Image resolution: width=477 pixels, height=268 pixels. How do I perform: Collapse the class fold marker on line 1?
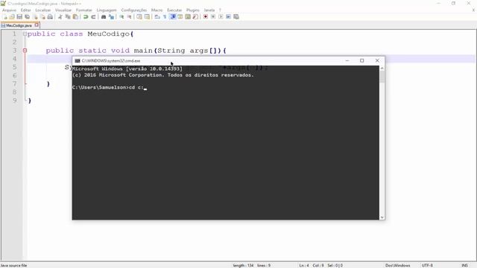[25, 33]
